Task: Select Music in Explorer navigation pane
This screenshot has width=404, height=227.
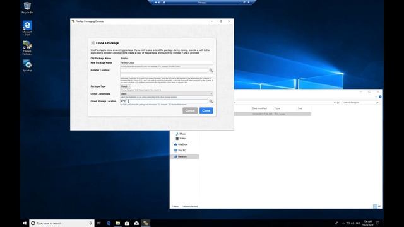Action: [x=182, y=134]
